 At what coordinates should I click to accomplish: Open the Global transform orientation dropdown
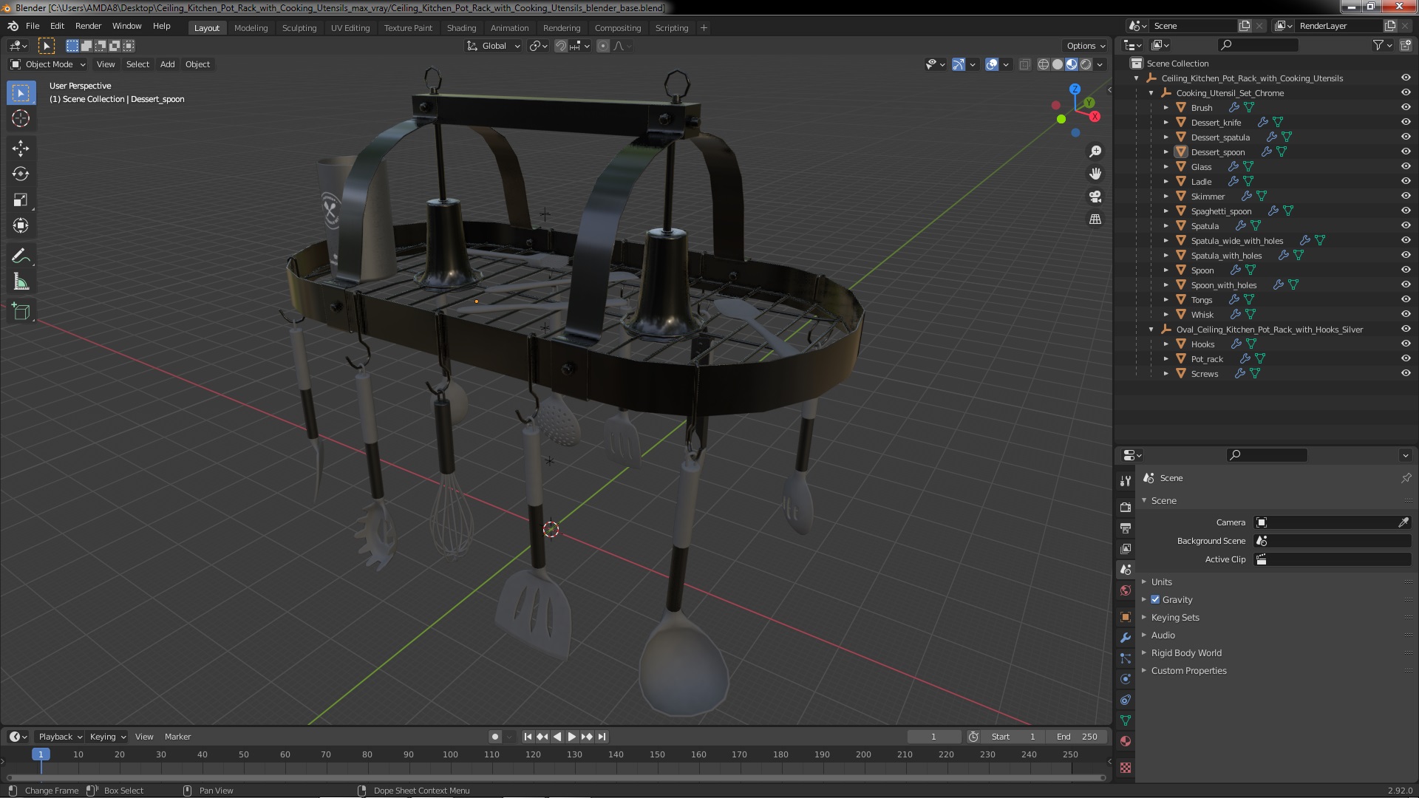click(x=493, y=46)
